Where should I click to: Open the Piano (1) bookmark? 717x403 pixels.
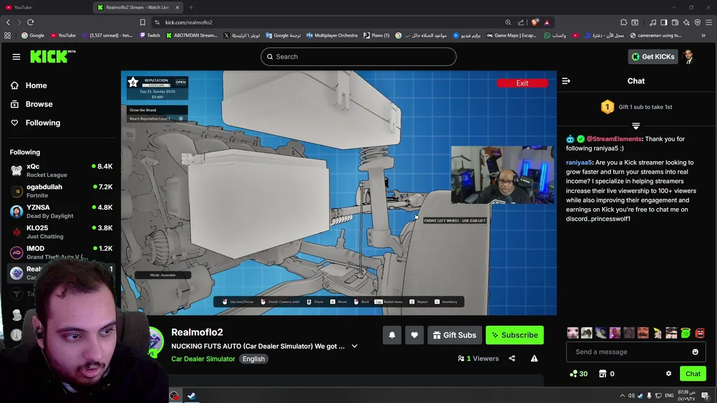coord(376,35)
